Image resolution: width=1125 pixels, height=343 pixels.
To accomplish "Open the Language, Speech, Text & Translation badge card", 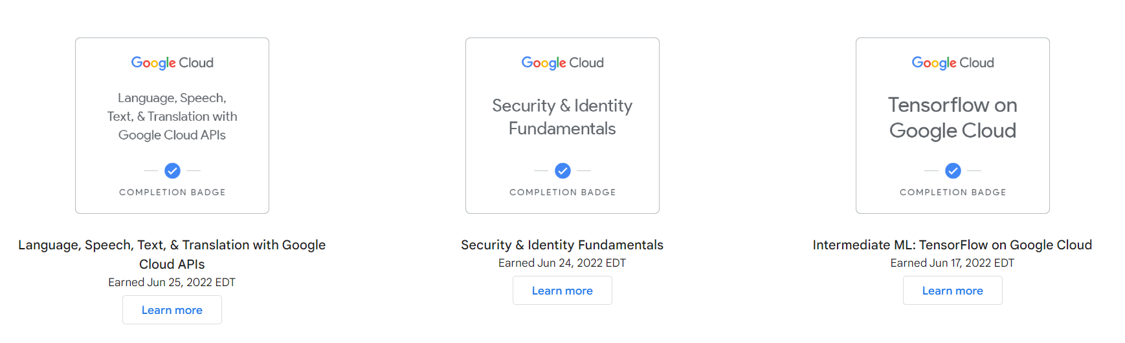I will click(x=172, y=125).
